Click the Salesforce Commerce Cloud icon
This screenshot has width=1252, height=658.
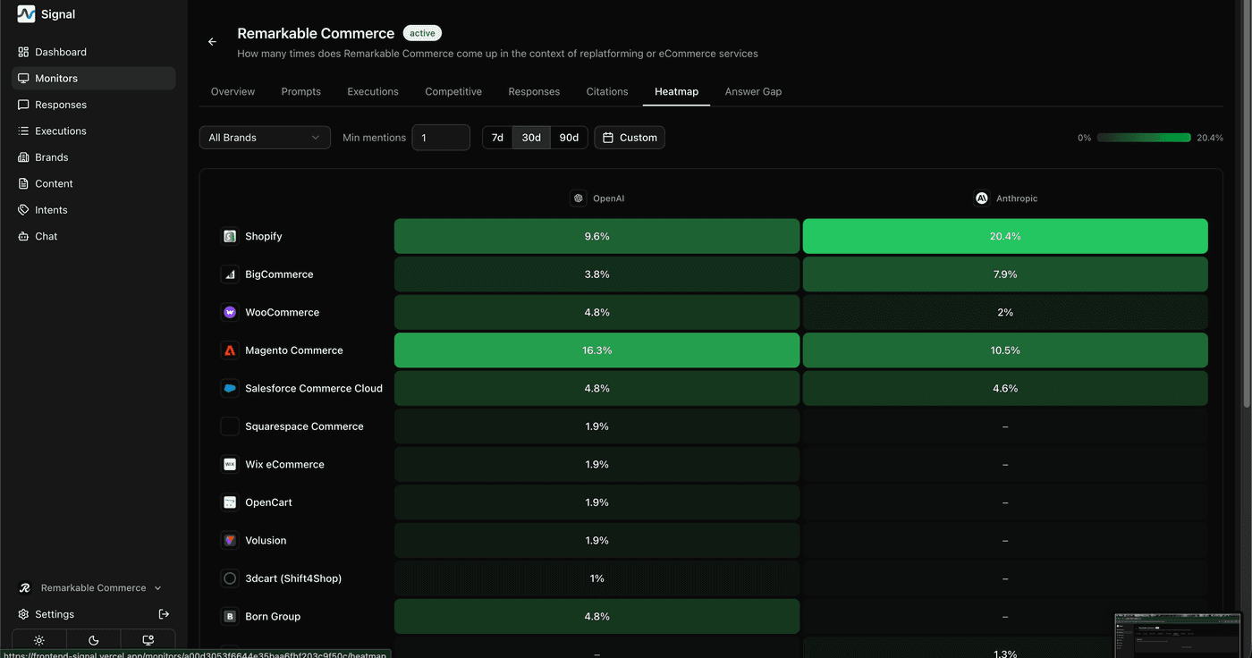point(230,388)
